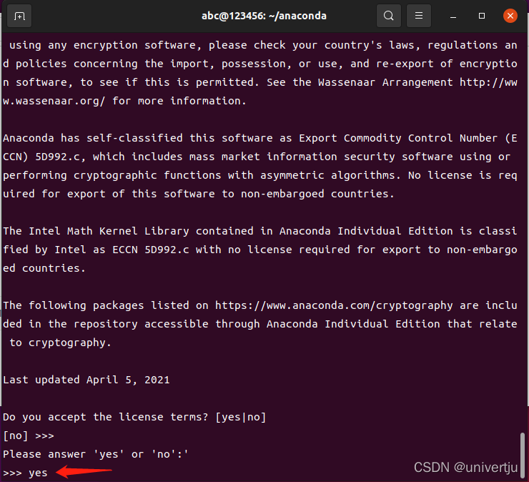Click the Last updated April 5, 2021 line
The height and width of the screenshot is (482, 529).
[x=86, y=380]
